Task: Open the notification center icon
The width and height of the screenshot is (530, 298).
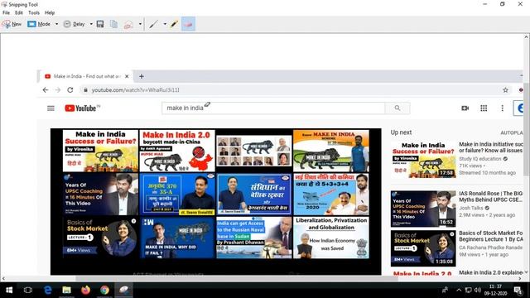Action: point(518,290)
